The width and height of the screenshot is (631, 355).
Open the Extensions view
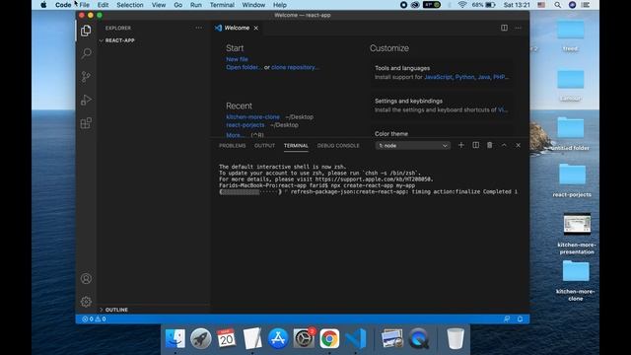[86, 123]
